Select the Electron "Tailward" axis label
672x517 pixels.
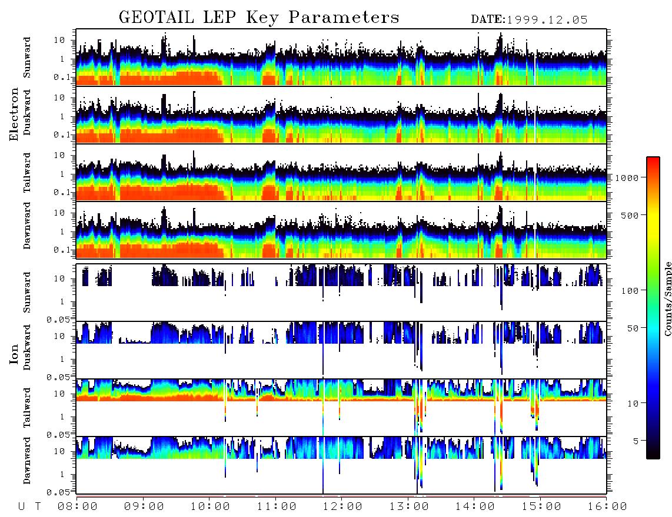click(x=27, y=173)
